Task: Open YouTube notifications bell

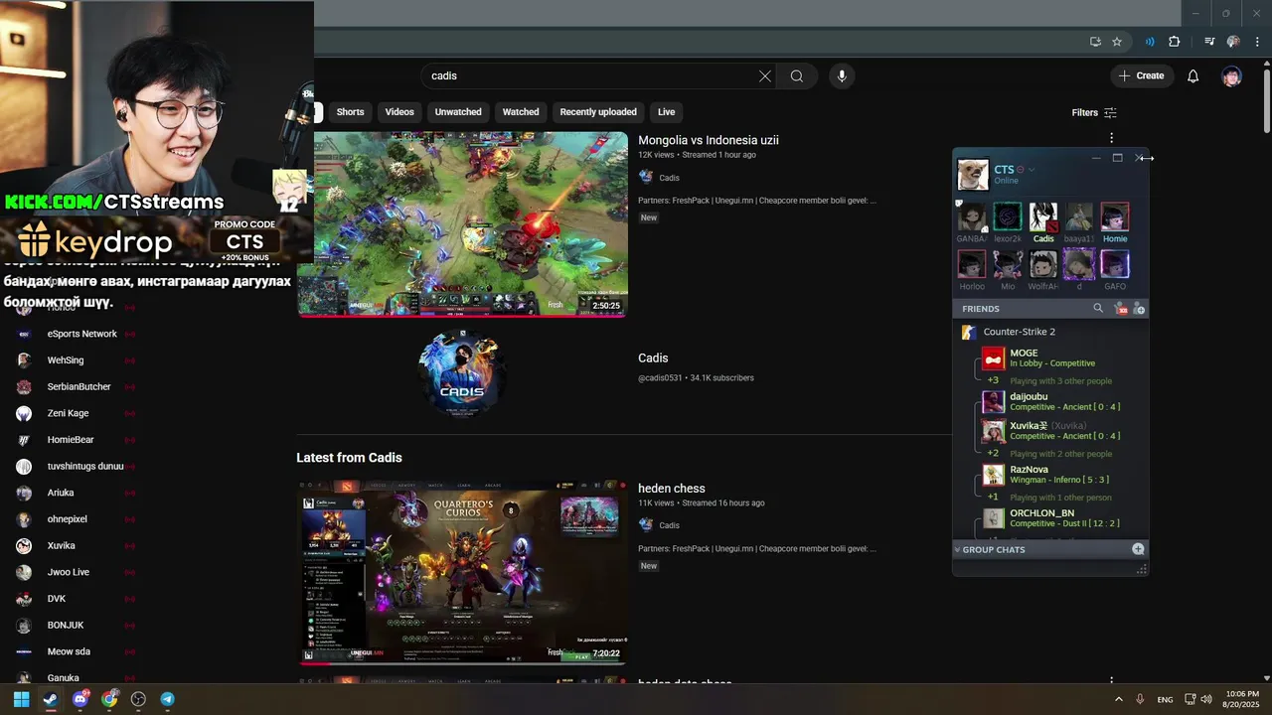Action: coord(1193,76)
